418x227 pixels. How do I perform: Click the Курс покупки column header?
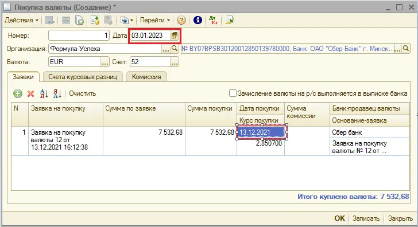(x=261, y=120)
